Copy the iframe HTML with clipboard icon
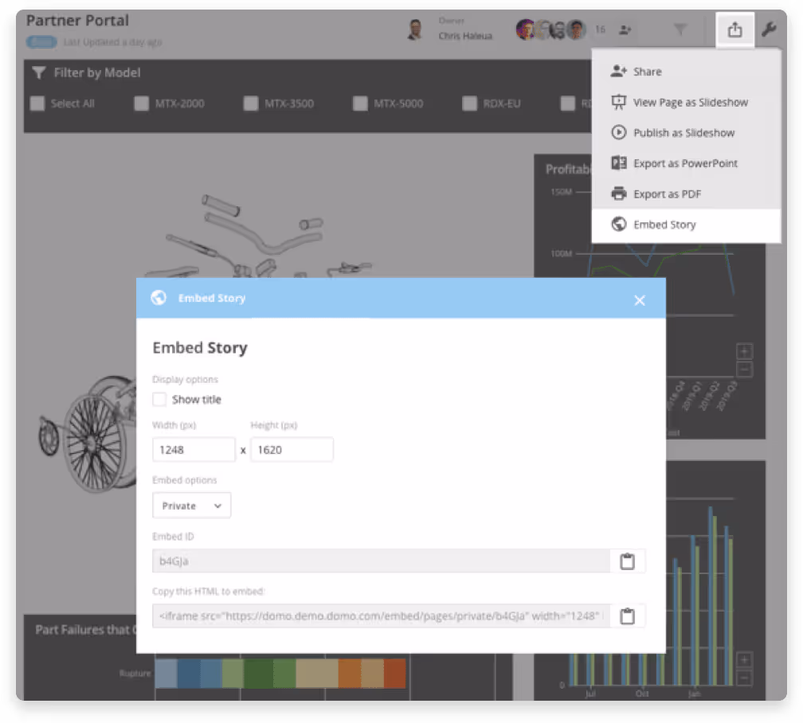Image resolution: width=803 pixels, height=723 pixels. 628,616
